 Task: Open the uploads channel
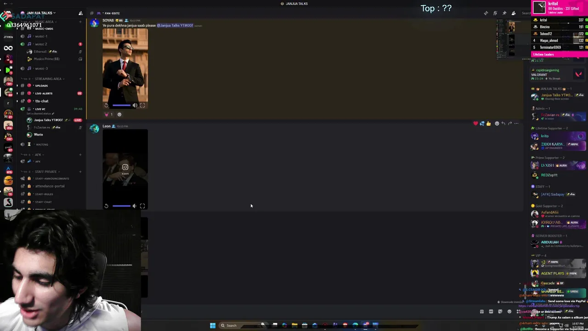coord(51,86)
